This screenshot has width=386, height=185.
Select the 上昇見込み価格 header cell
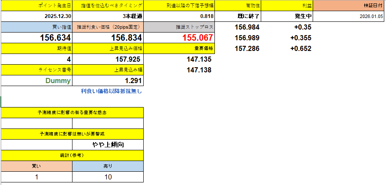(x=108, y=48)
